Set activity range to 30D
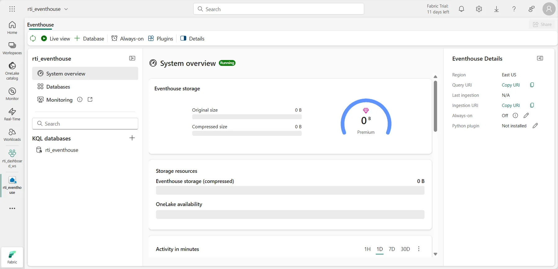This screenshot has height=269, width=558. [x=405, y=249]
